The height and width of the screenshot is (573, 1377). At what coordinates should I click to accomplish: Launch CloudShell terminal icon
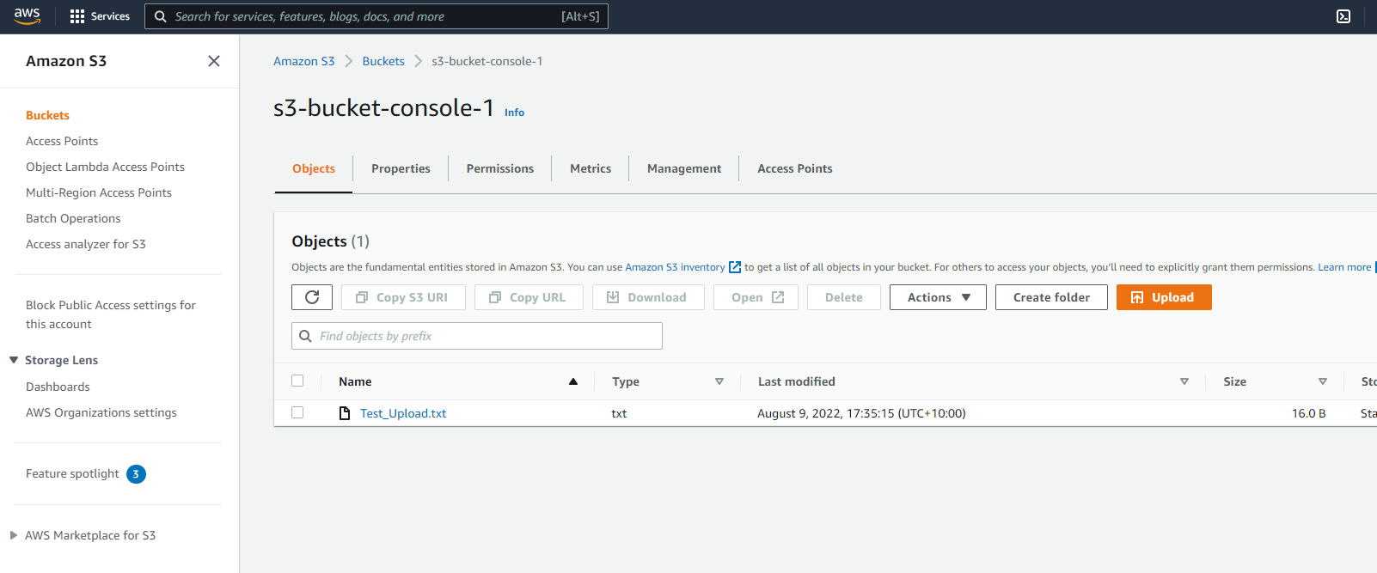1343,16
